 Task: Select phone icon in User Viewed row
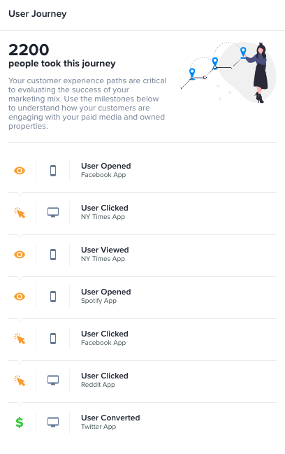53,255
